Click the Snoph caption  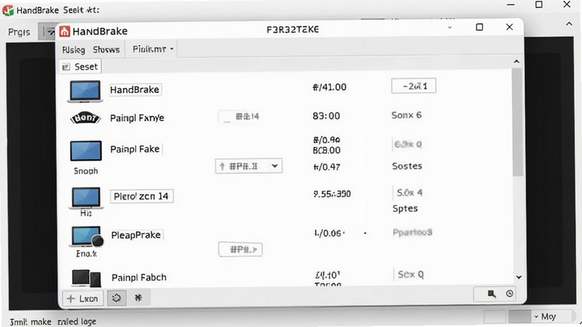point(86,171)
